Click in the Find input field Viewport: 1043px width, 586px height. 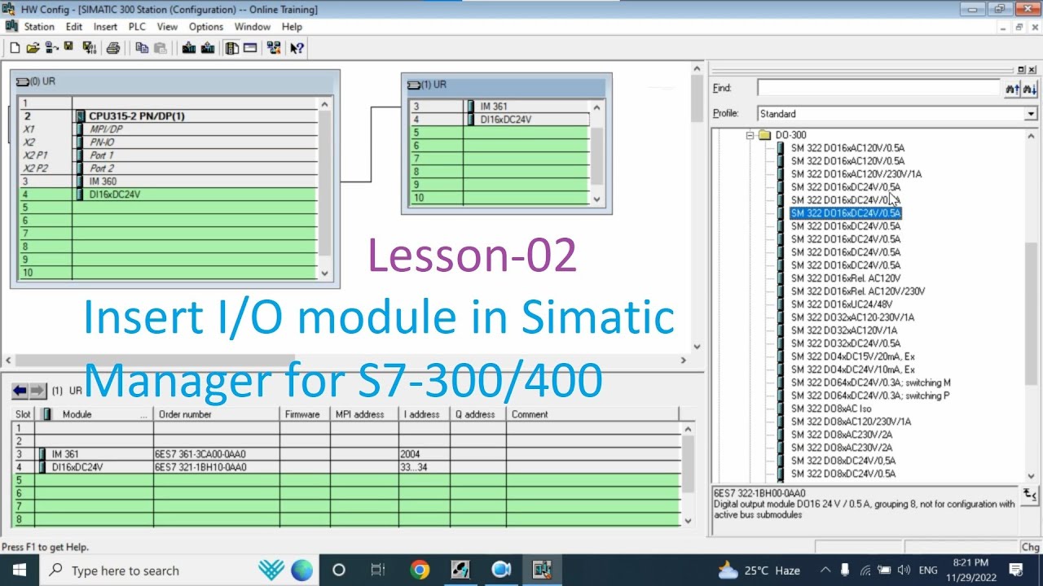[x=878, y=88]
